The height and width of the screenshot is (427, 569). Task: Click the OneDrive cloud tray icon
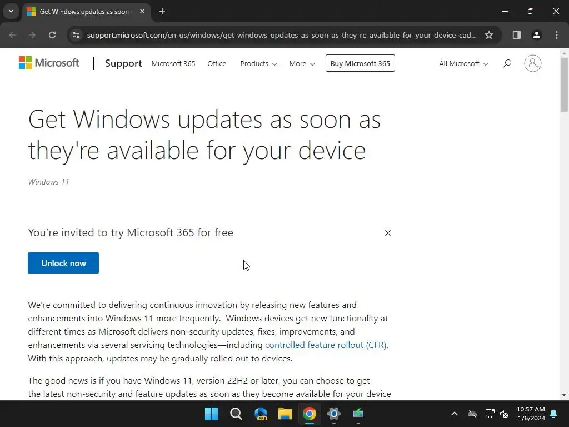[472, 414]
